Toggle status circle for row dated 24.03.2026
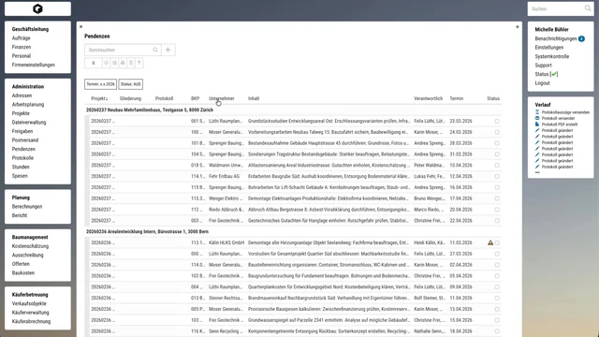This screenshot has width=599, height=337. coord(497,132)
